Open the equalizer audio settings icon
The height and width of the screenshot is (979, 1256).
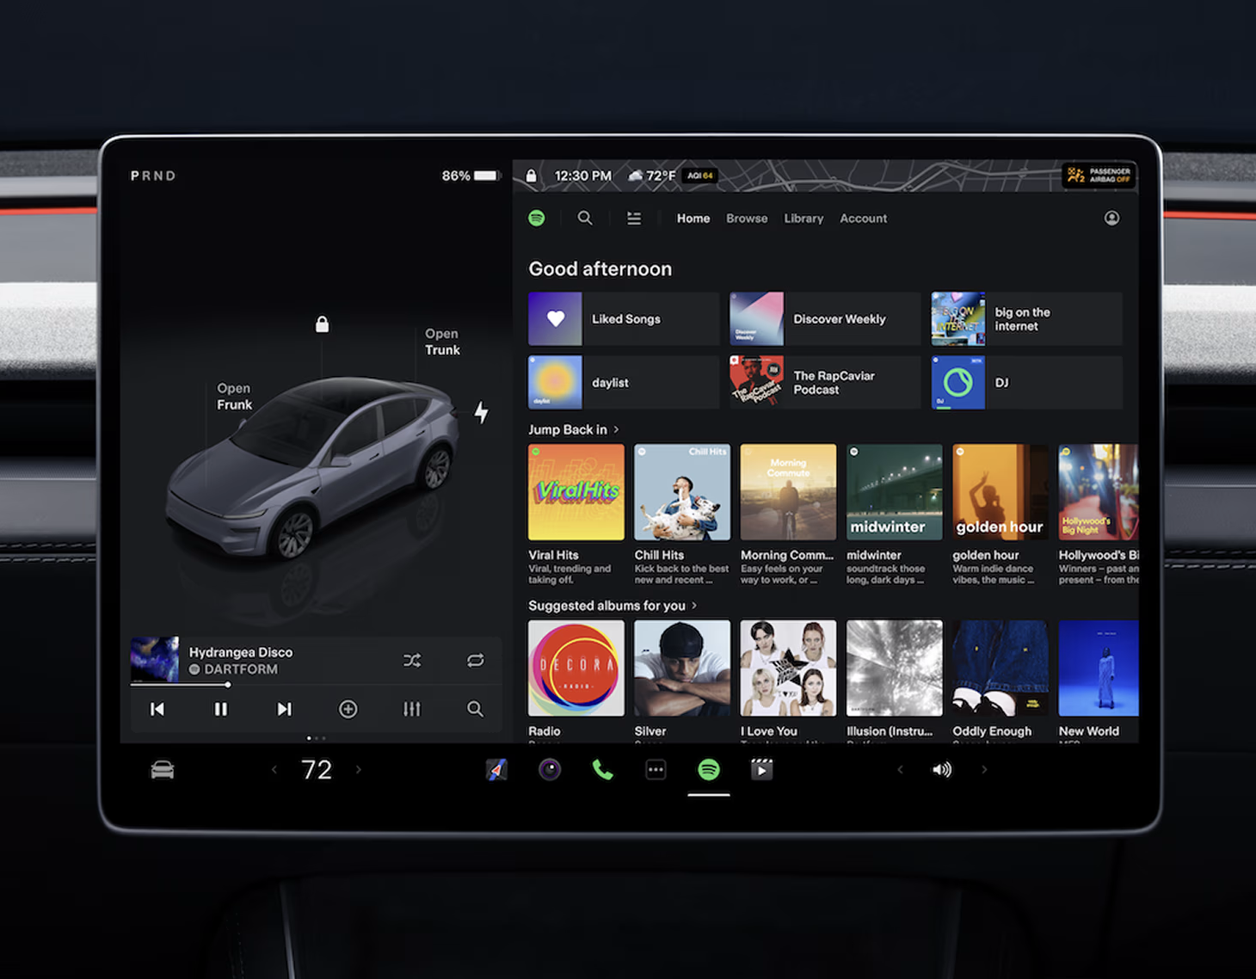(412, 709)
